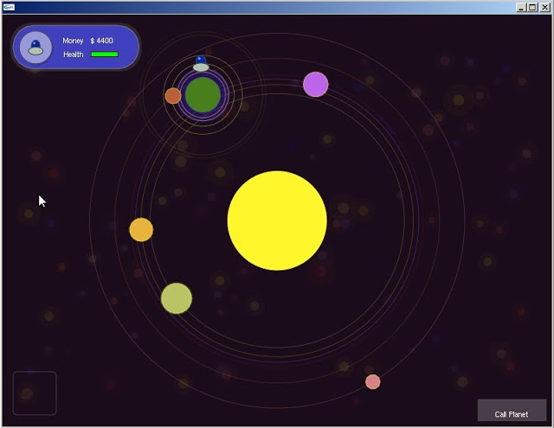The height and width of the screenshot is (428, 554).
Task: Click the Health label in the panel
Action: click(74, 54)
